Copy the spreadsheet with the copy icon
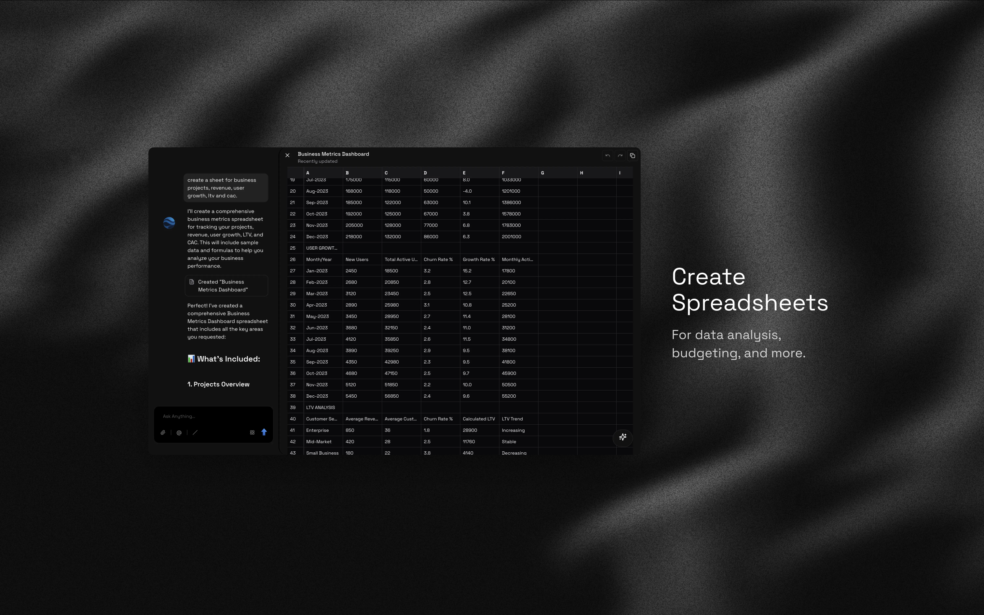984x615 pixels. (x=632, y=156)
